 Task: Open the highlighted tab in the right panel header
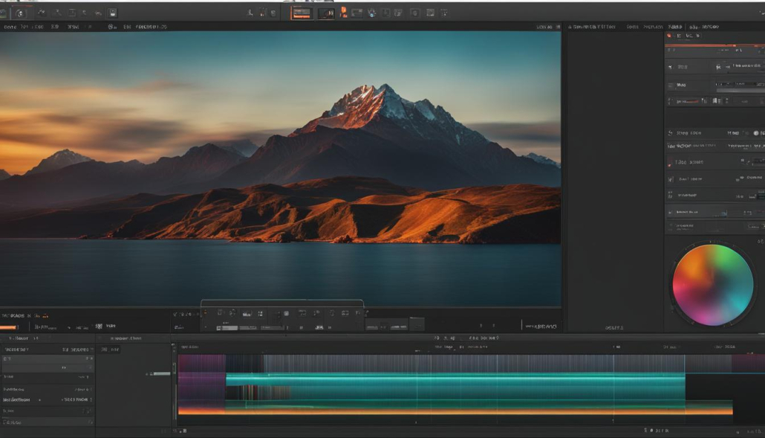(x=674, y=27)
